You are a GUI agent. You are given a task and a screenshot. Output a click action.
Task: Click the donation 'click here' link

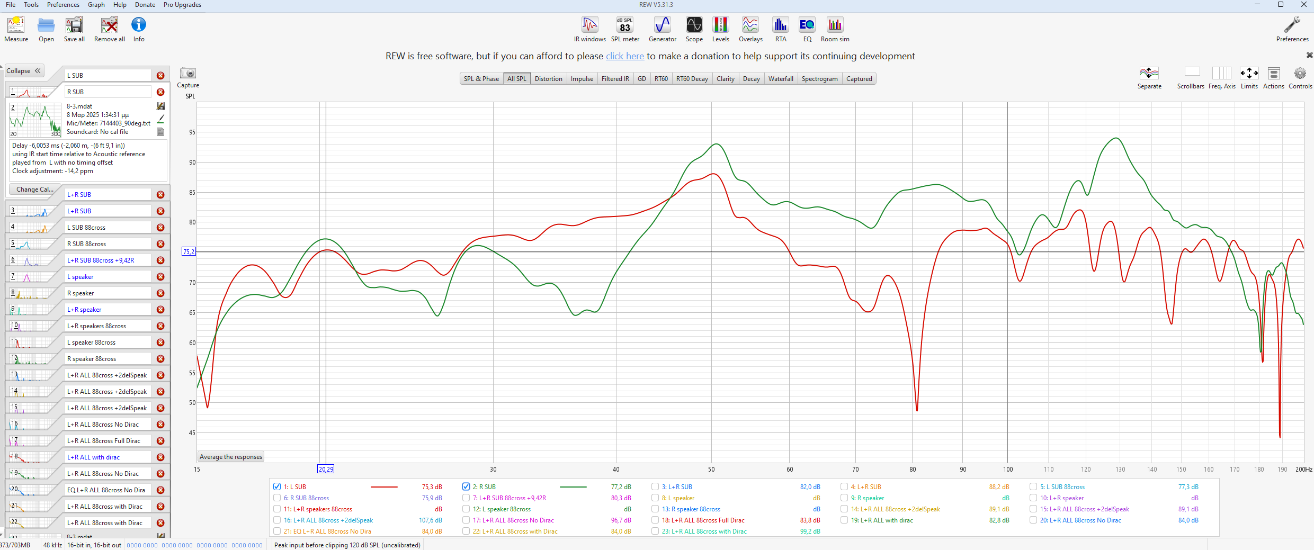(x=624, y=56)
